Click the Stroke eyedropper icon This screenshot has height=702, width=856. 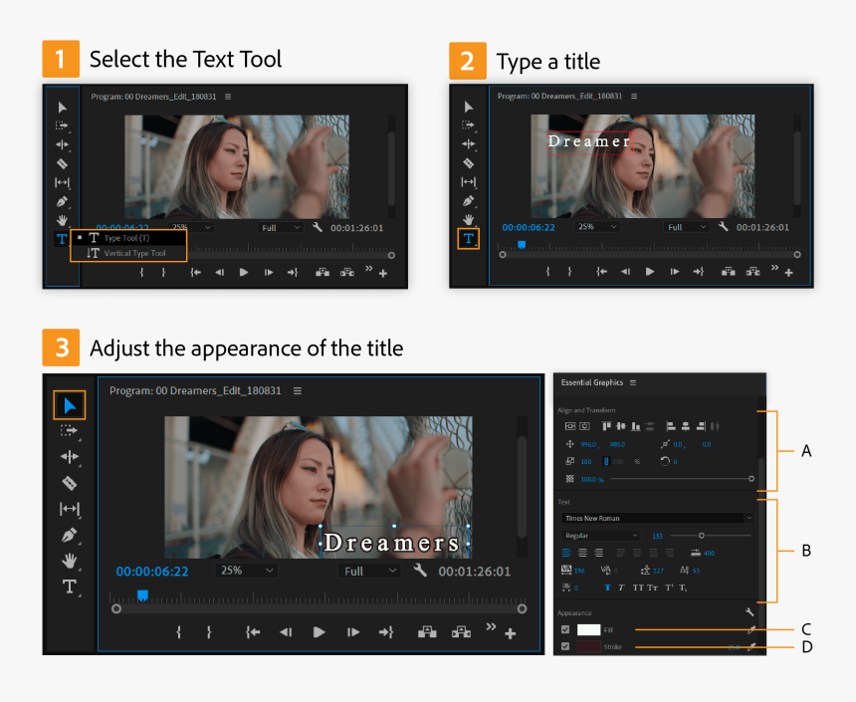point(751,647)
